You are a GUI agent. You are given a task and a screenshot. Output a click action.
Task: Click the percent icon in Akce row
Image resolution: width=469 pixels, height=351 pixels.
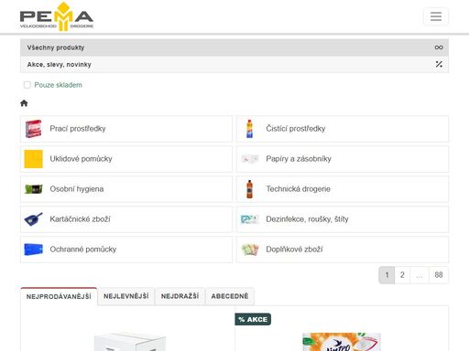click(439, 64)
